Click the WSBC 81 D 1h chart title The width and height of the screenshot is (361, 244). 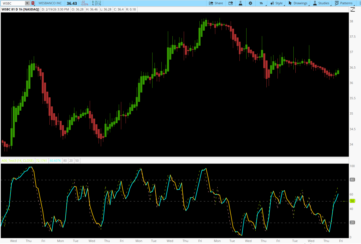20,9
